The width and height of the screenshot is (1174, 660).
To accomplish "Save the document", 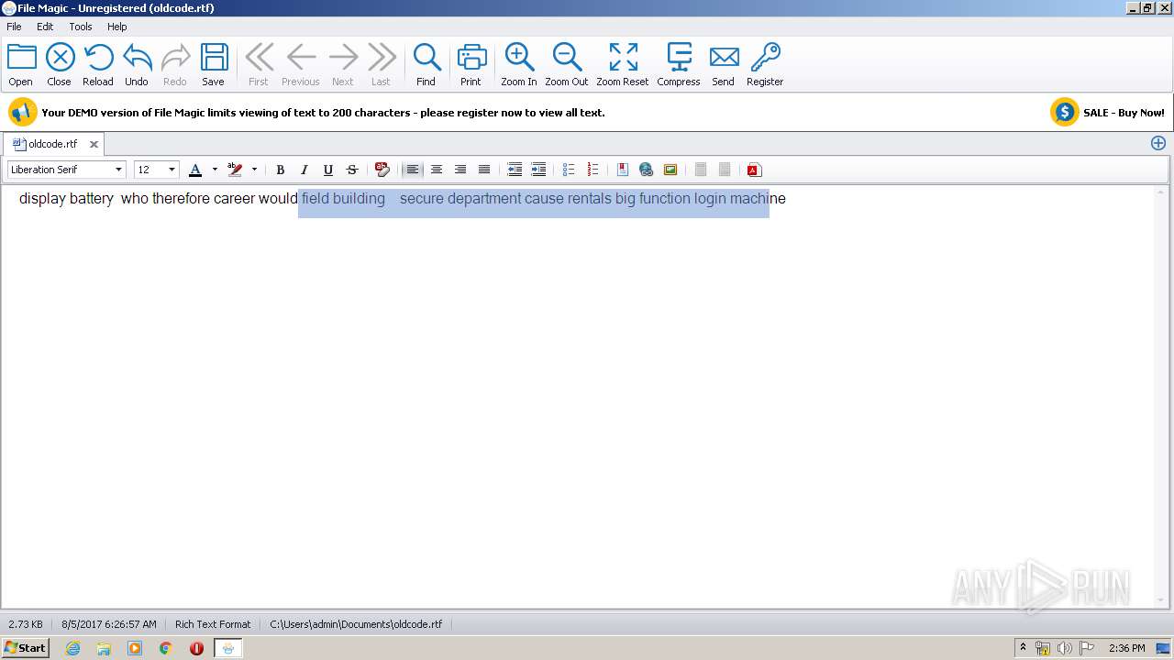I will tap(214, 64).
